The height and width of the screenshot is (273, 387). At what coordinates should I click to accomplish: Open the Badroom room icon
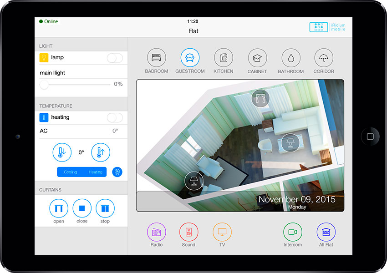tap(157, 58)
